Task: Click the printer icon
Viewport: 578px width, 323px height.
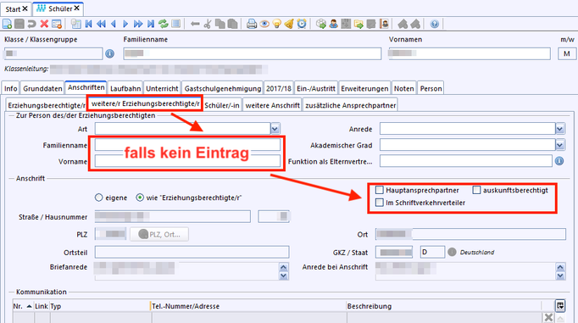Action: pyautogui.click(x=252, y=24)
